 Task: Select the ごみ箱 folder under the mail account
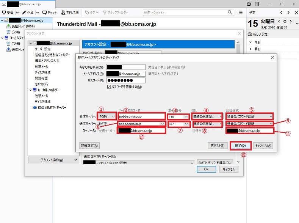[13, 32]
